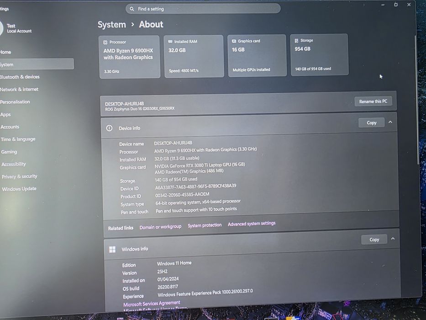
Task: Open the Home settings page
Action: (5, 52)
